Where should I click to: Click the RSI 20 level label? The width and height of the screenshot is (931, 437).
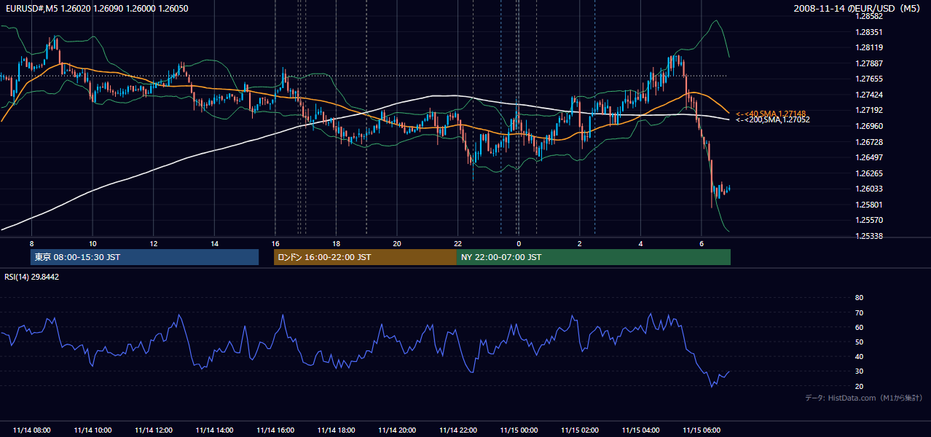coord(859,386)
